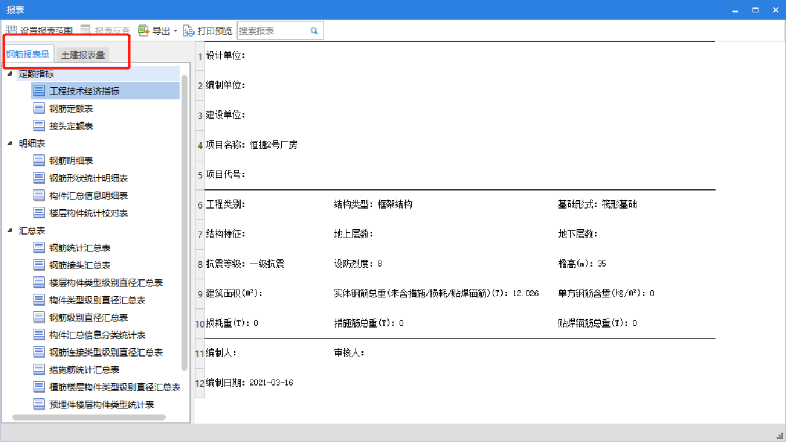
Task: Click the icon beside 钢筋统计汇总表
Action: [x=39, y=247]
